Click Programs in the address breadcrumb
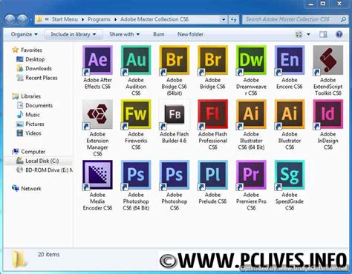 point(99,19)
